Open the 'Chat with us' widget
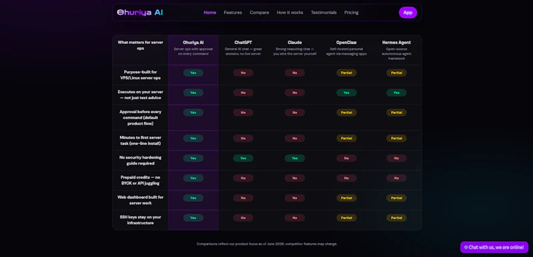 pyautogui.click(x=494, y=247)
